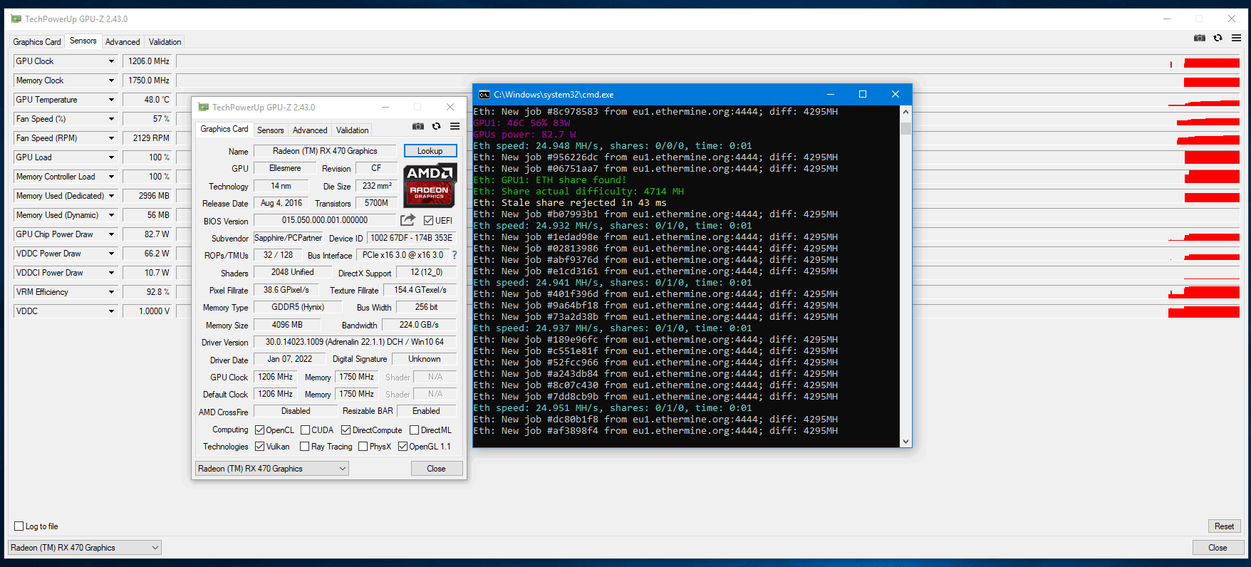Open hamburger menu in back Sensors window
1251x567 pixels.
[1236, 38]
